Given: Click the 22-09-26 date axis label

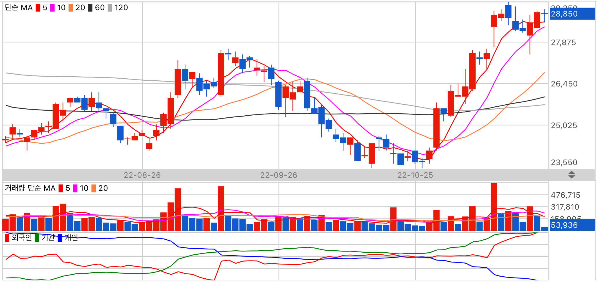Looking at the screenshot, I should pyautogui.click(x=279, y=175).
